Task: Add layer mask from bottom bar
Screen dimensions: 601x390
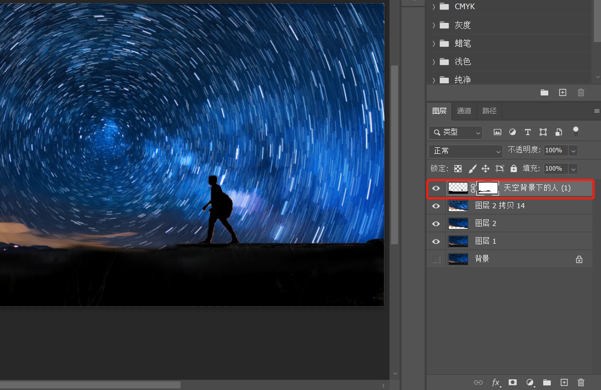Action: click(x=513, y=382)
